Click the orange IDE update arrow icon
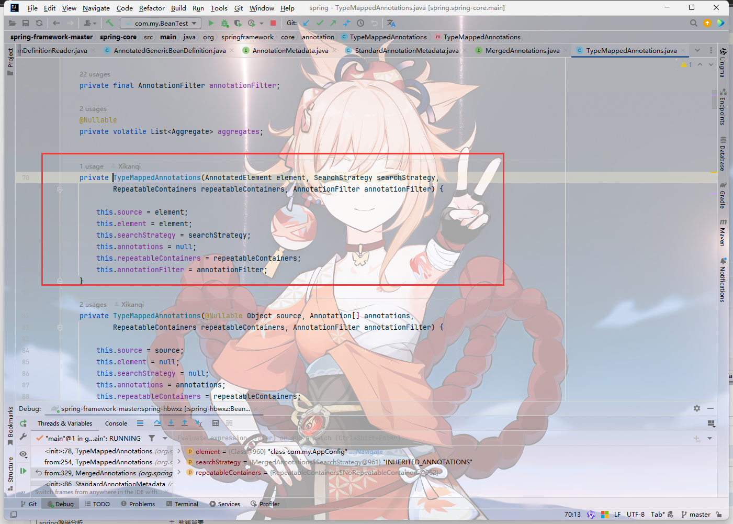 coord(707,23)
